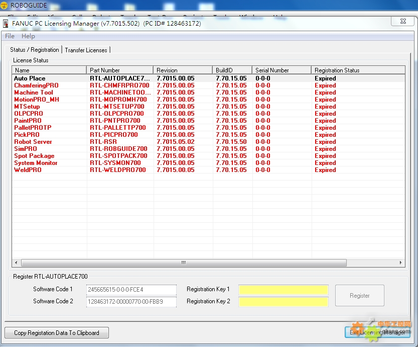Open the File menu
This screenshot has height=347, width=418.
(10, 36)
